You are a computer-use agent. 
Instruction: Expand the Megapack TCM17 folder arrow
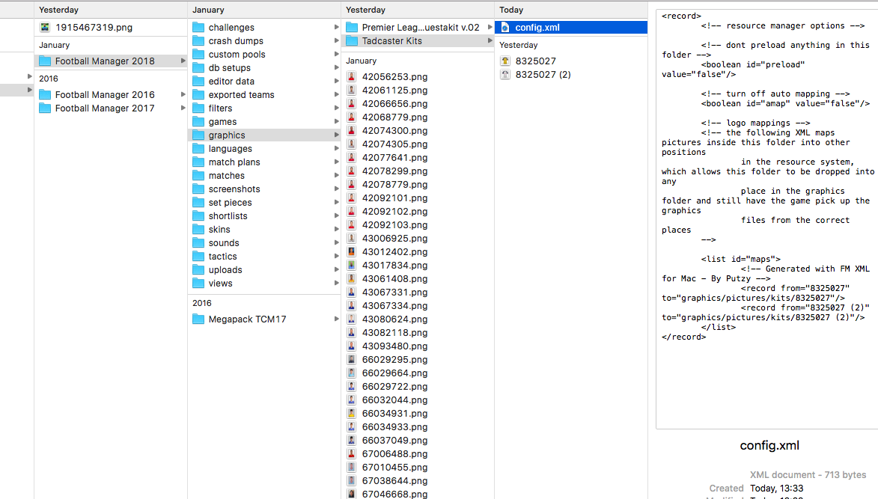coord(336,319)
